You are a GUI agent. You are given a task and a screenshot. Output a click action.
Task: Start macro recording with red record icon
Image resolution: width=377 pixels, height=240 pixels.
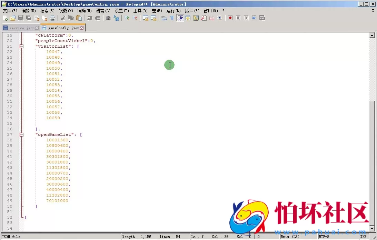pyautogui.click(x=230, y=18)
